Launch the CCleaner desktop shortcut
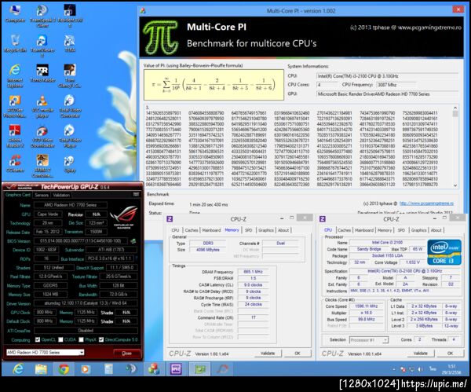Image resolution: width=471 pixels, height=392 pixels. (x=15, y=163)
